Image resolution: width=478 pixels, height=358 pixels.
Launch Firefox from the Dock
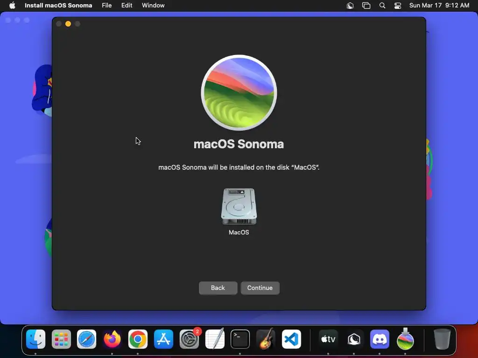(x=112, y=339)
